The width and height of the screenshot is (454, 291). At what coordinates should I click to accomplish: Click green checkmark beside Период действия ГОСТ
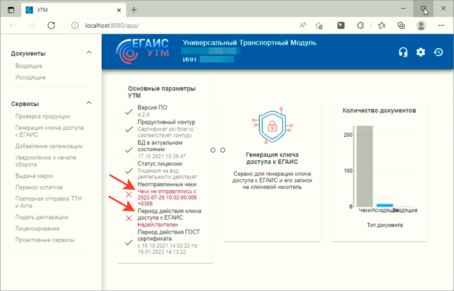coord(129,242)
